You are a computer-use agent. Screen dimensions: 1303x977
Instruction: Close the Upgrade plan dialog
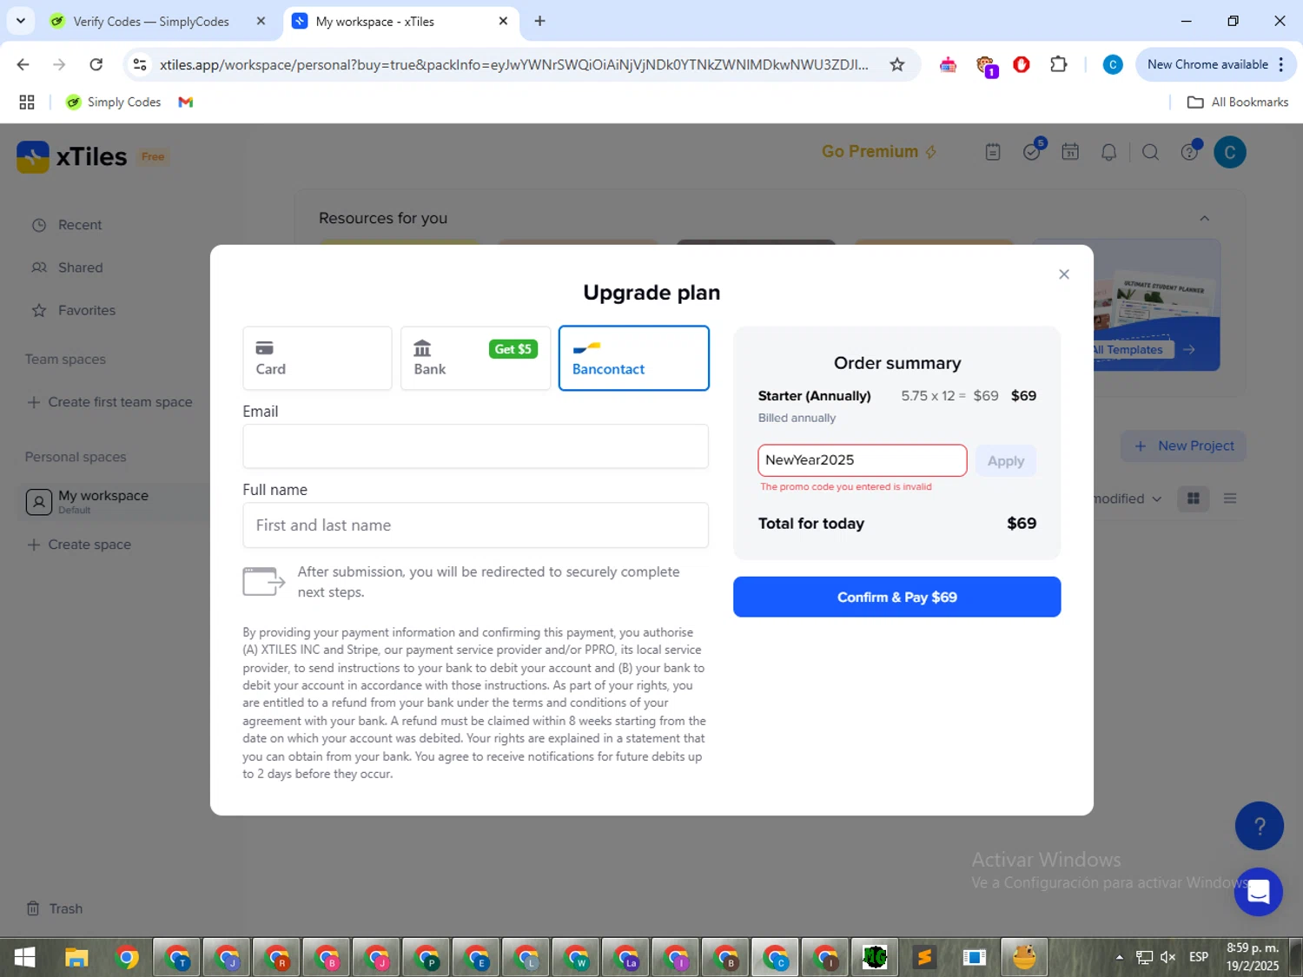tap(1063, 274)
